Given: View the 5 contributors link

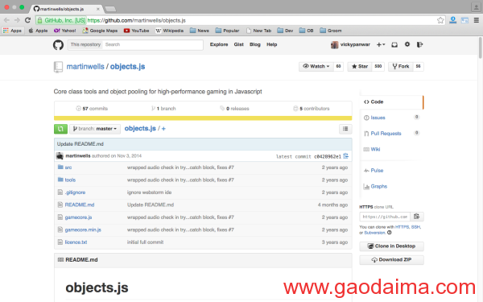Looking at the screenshot, I should pyautogui.click(x=311, y=109).
